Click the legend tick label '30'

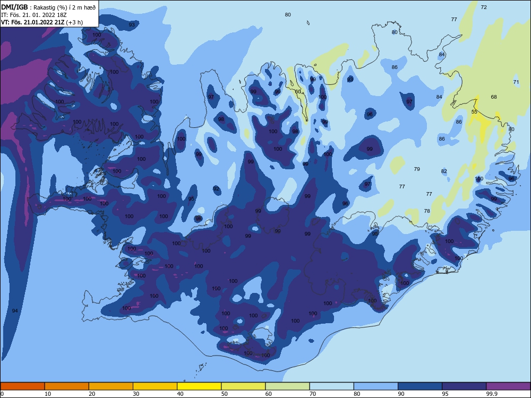click(136, 394)
